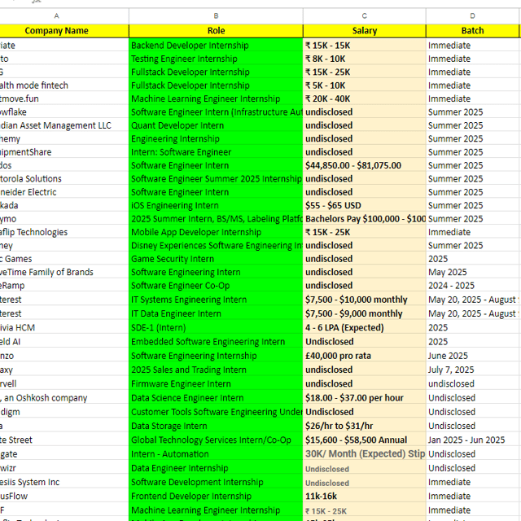Select June 2025 batch cell
Image resolution: width=521 pixels, height=521 pixels.
[x=472, y=356]
